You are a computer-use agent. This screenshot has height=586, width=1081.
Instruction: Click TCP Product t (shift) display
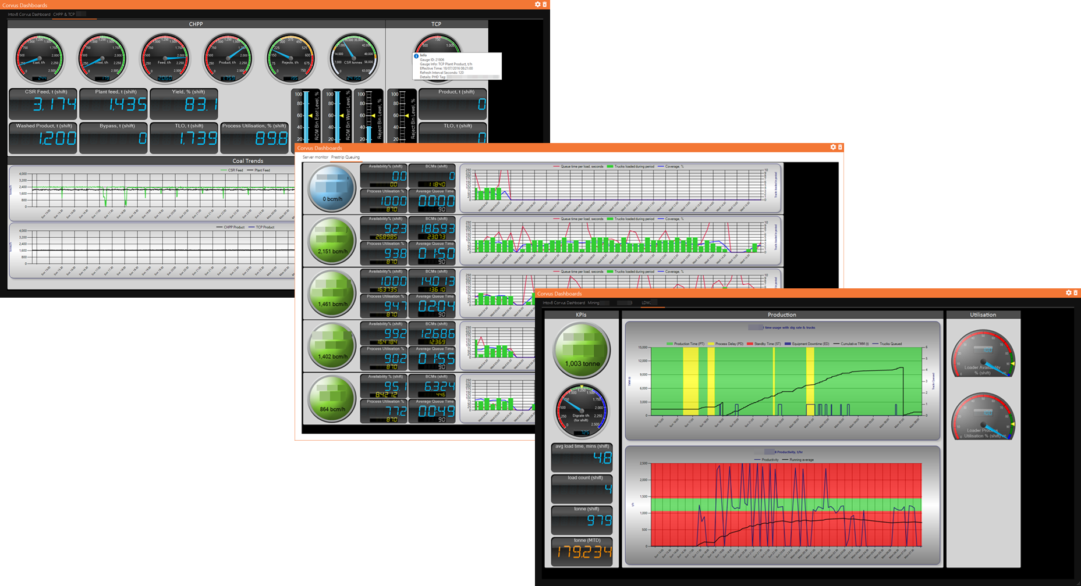tap(453, 104)
